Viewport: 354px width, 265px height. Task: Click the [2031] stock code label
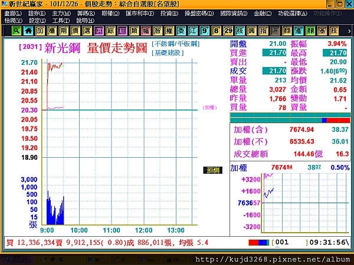coord(31,47)
